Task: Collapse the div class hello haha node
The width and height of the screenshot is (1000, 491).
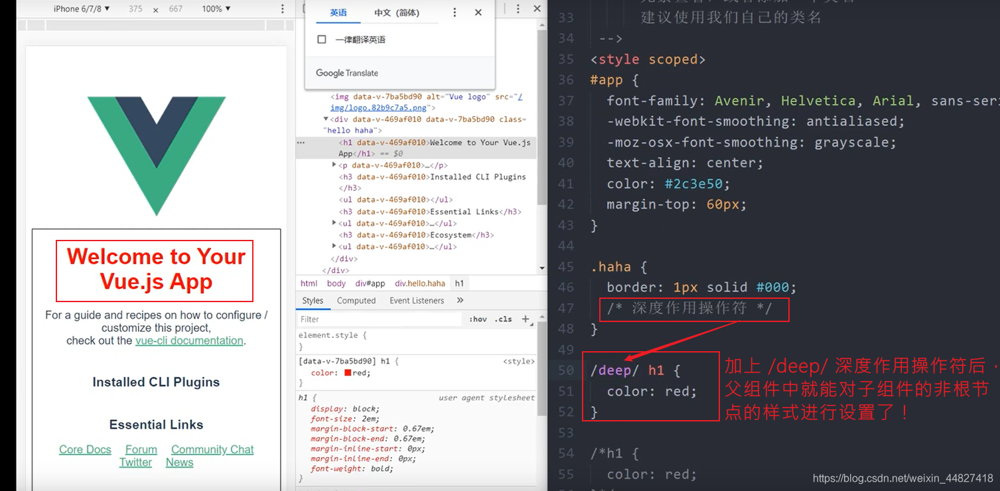Action: [326, 119]
